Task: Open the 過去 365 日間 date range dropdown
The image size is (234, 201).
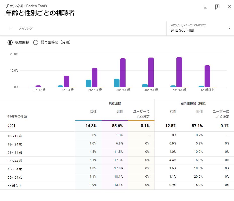Action: 200,28
